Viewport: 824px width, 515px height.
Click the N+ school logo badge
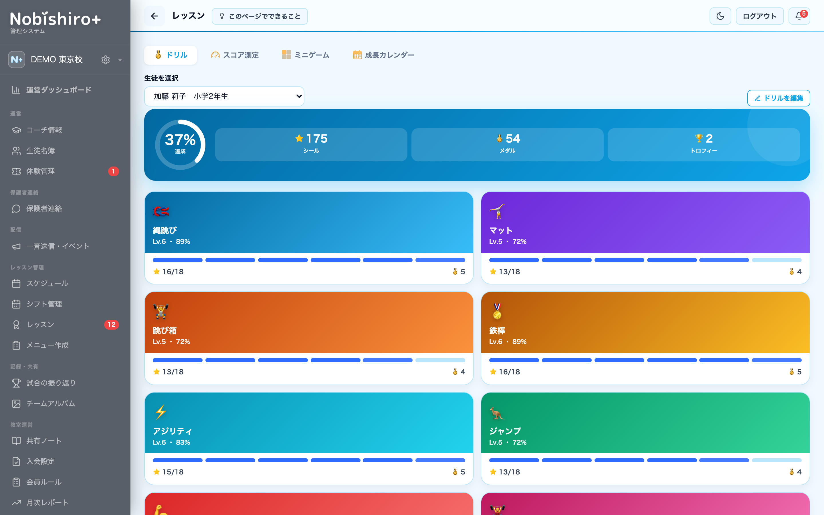(x=17, y=60)
